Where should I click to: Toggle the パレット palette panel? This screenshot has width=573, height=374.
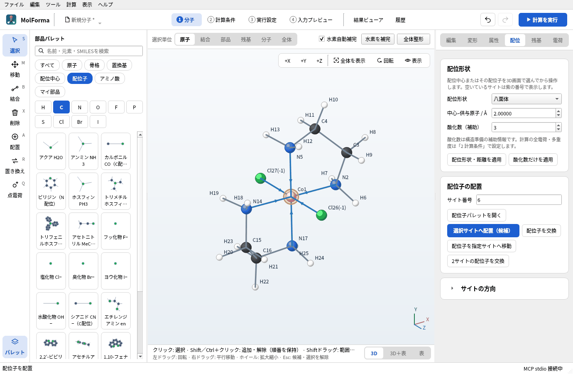pyautogui.click(x=15, y=347)
